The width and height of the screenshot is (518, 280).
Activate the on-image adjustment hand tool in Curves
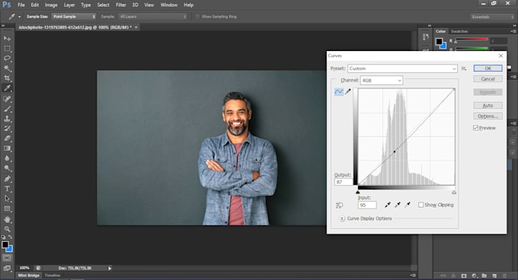(339, 205)
